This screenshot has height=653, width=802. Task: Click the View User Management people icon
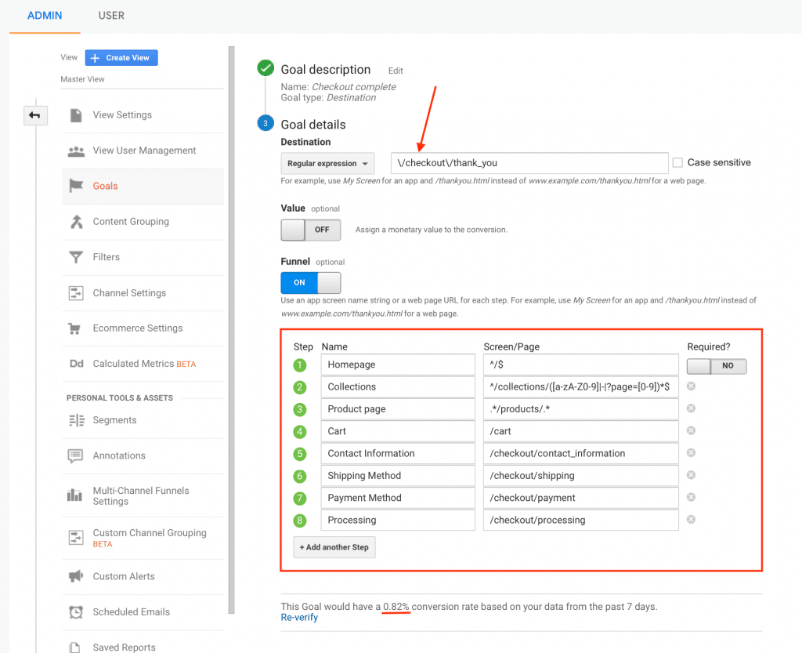(76, 151)
